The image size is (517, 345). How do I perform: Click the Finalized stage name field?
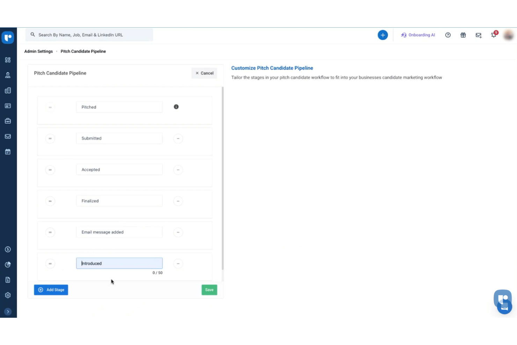(x=119, y=201)
